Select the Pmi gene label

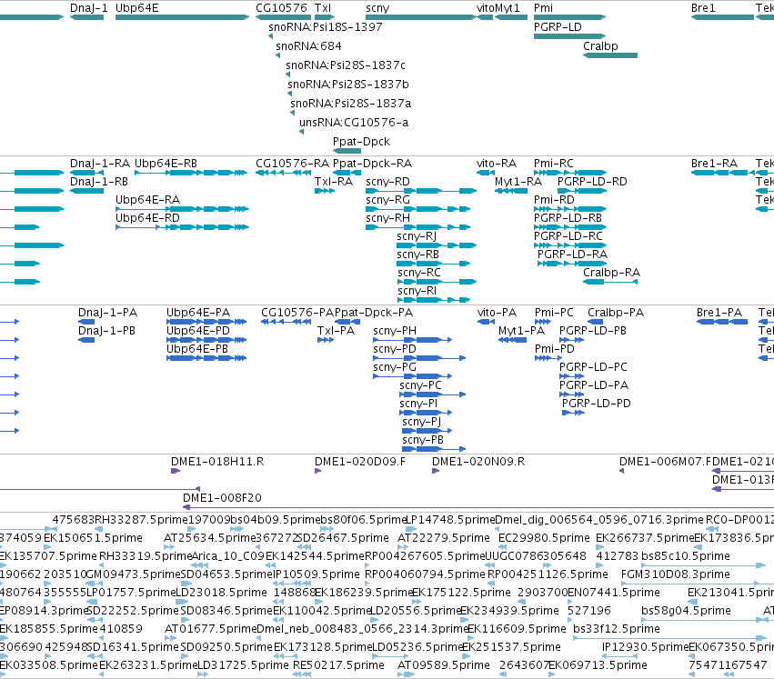[544, 8]
